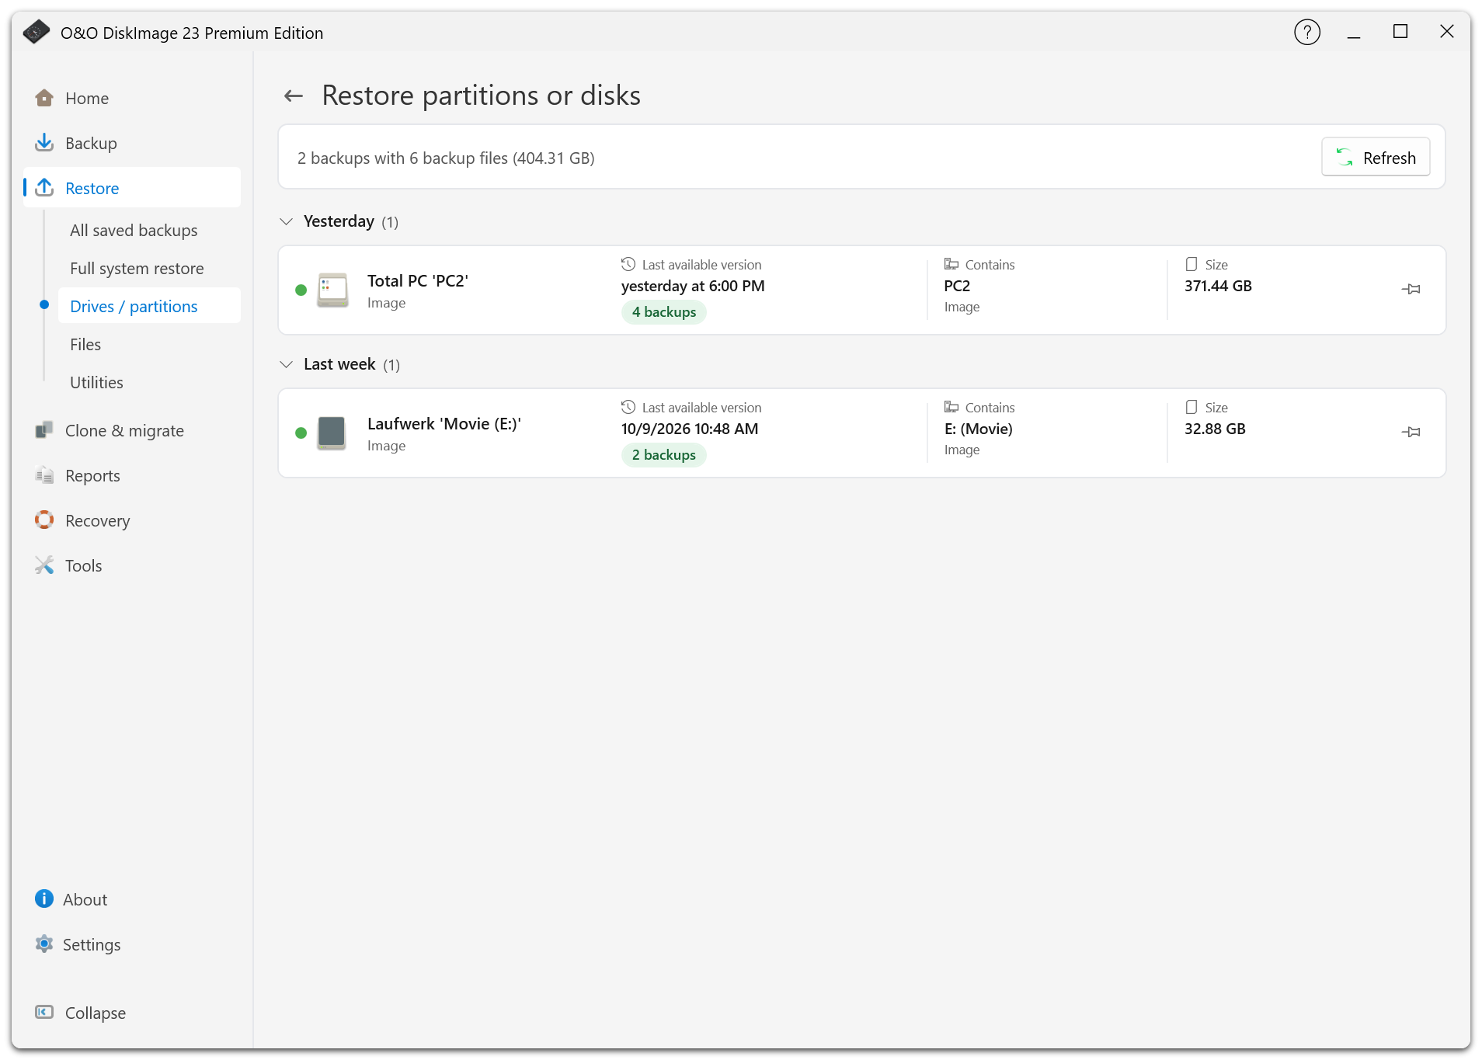The height and width of the screenshot is (1060, 1482).
Task: Click the About info icon
Action: click(x=44, y=899)
